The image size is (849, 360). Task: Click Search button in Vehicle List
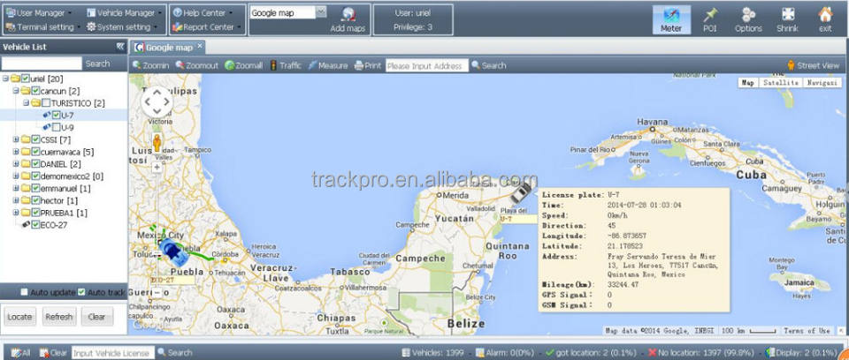click(x=97, y=64)
